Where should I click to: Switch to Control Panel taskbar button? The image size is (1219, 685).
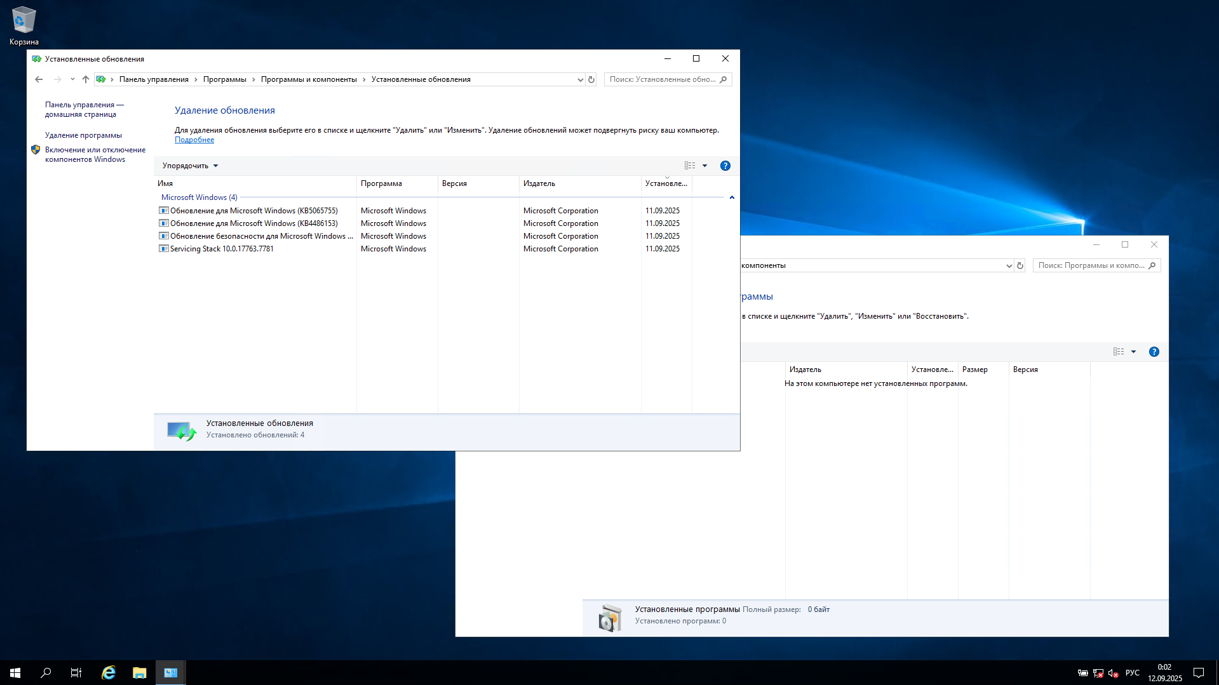click(171, 673)
